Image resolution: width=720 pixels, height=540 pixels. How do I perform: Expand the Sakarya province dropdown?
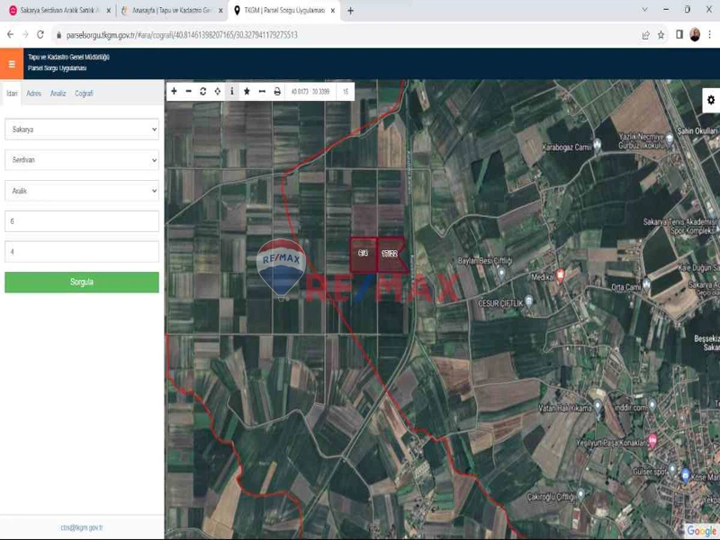tap(82, 130)
